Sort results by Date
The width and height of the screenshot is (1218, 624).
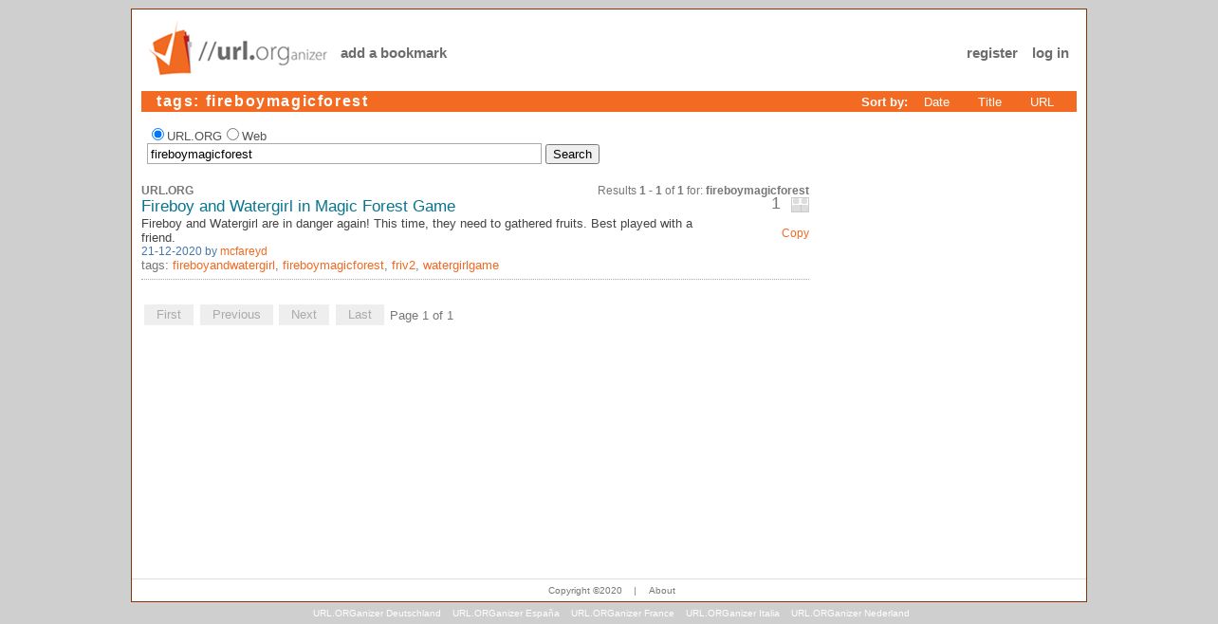(936, 102)
